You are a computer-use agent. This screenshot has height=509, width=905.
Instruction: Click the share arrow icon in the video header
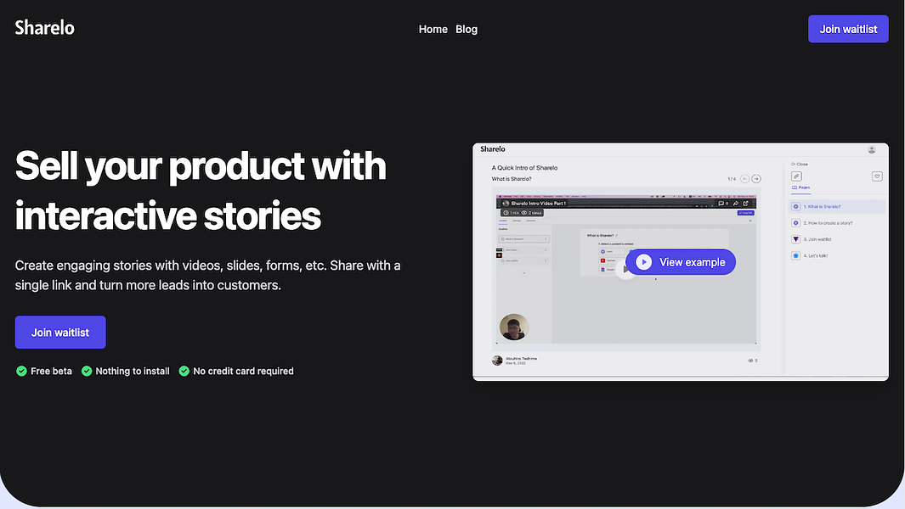[736, 204]
